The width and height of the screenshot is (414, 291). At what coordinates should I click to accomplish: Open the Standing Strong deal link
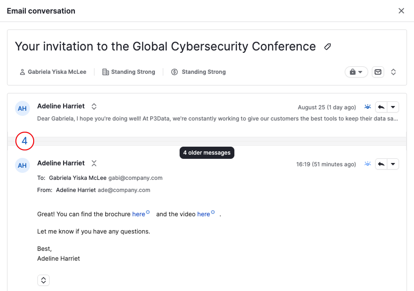coord(198,72)
